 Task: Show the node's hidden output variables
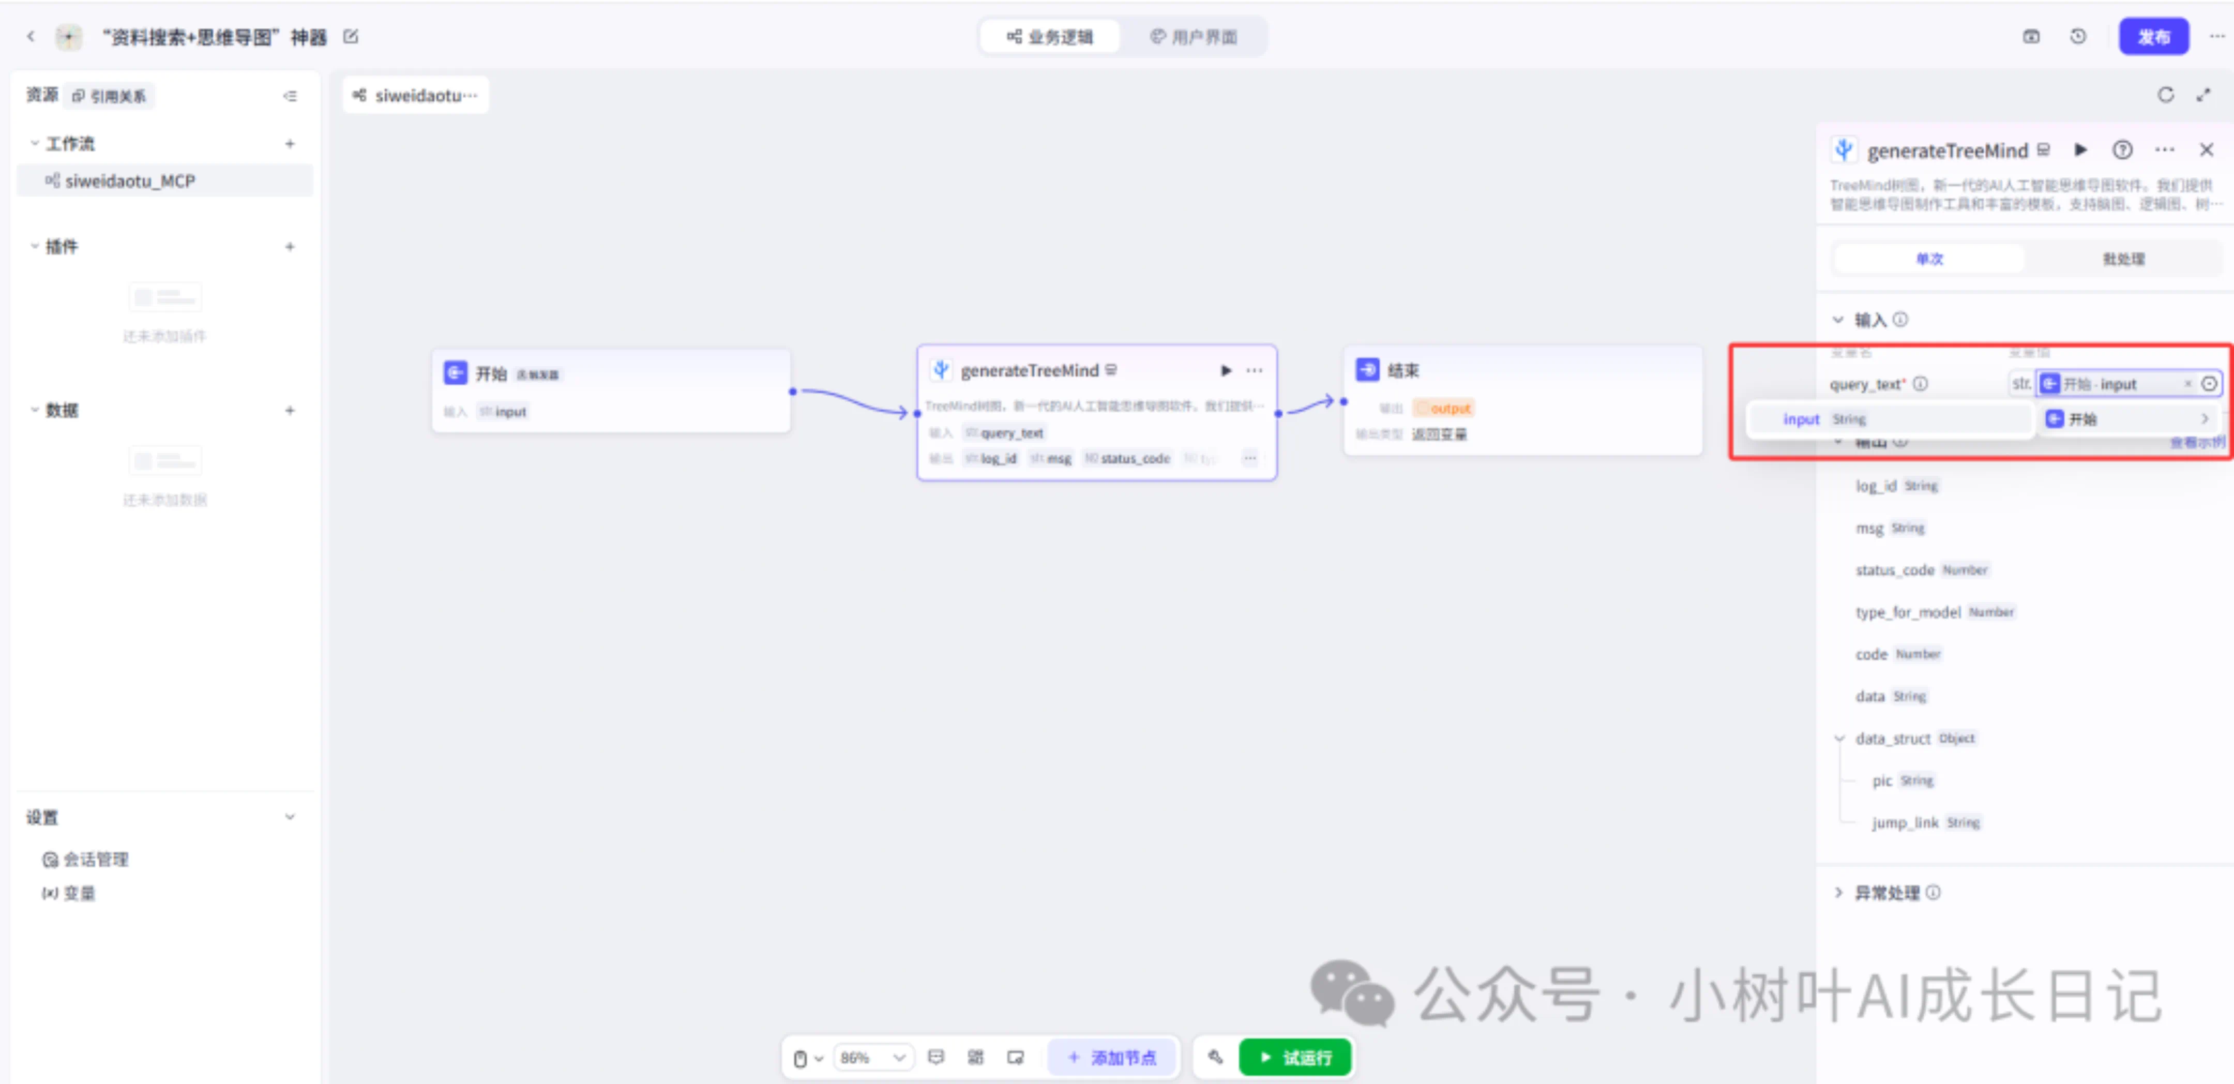1250,458
